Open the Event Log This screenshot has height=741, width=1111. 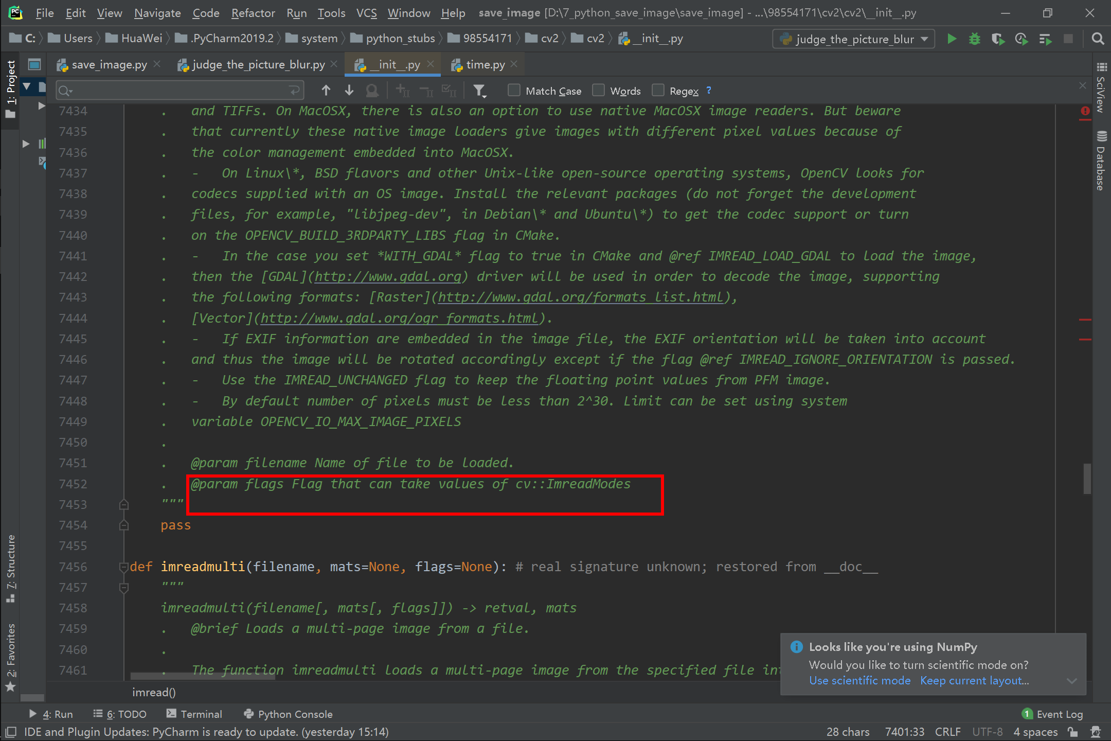tap(1052, 714)
